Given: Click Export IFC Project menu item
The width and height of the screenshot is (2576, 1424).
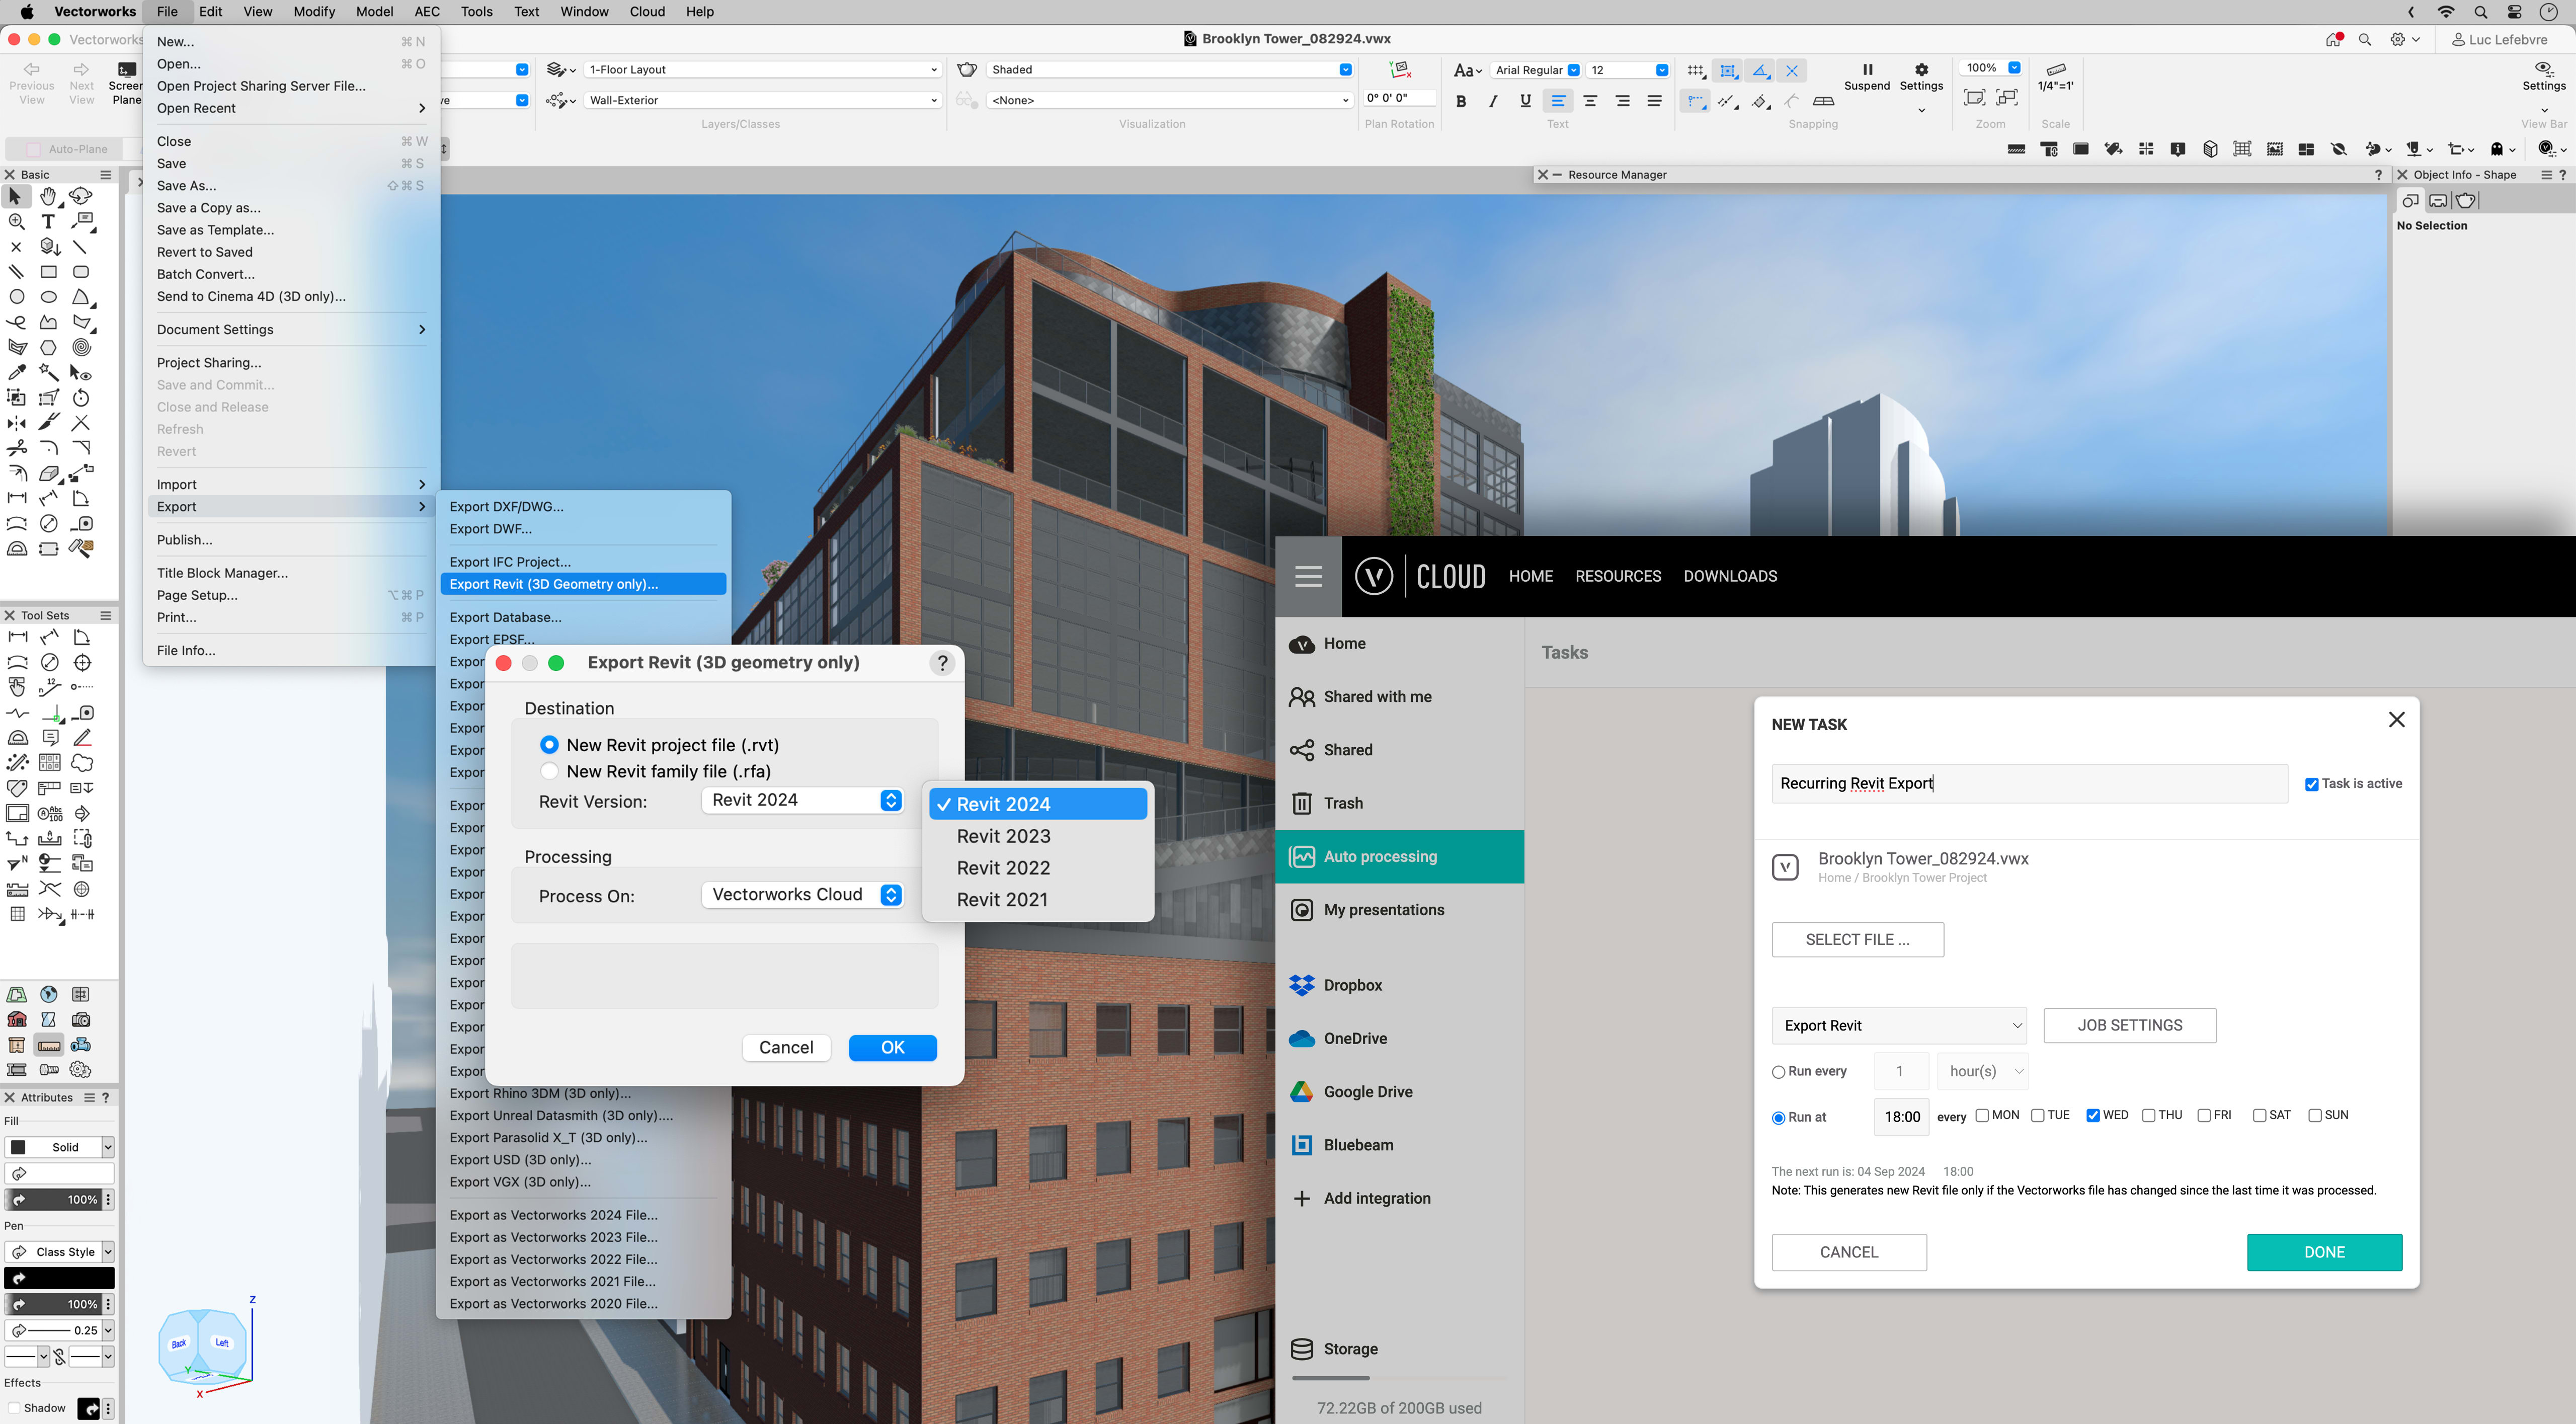Looking at the screenshot, I should pyautogui.click(x=510, y=562).
